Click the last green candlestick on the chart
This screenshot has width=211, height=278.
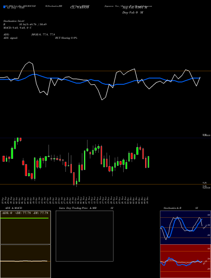(x=148, y=162)
